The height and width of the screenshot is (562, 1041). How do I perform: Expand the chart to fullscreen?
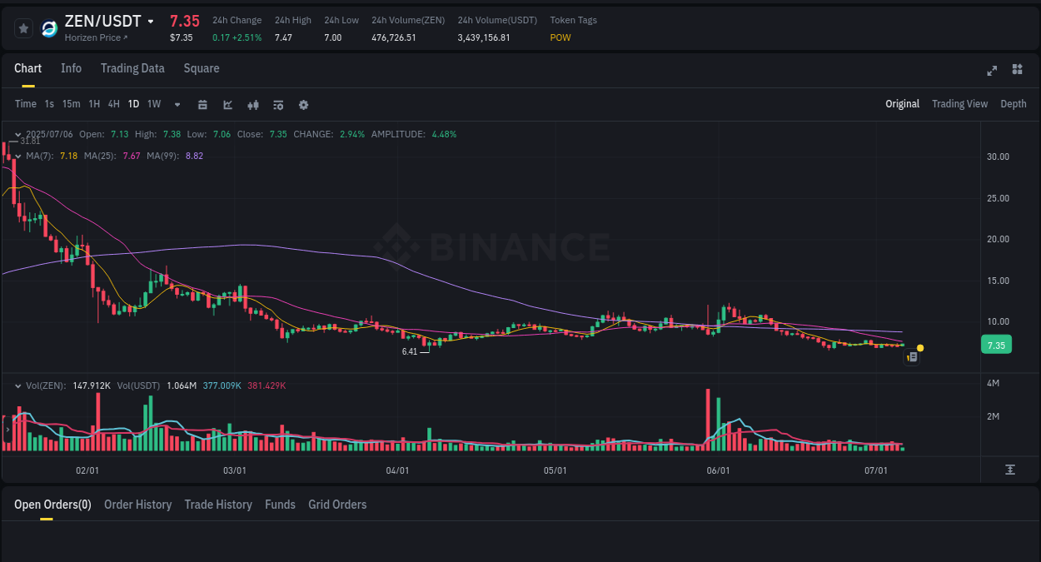[x=991, y=71]
